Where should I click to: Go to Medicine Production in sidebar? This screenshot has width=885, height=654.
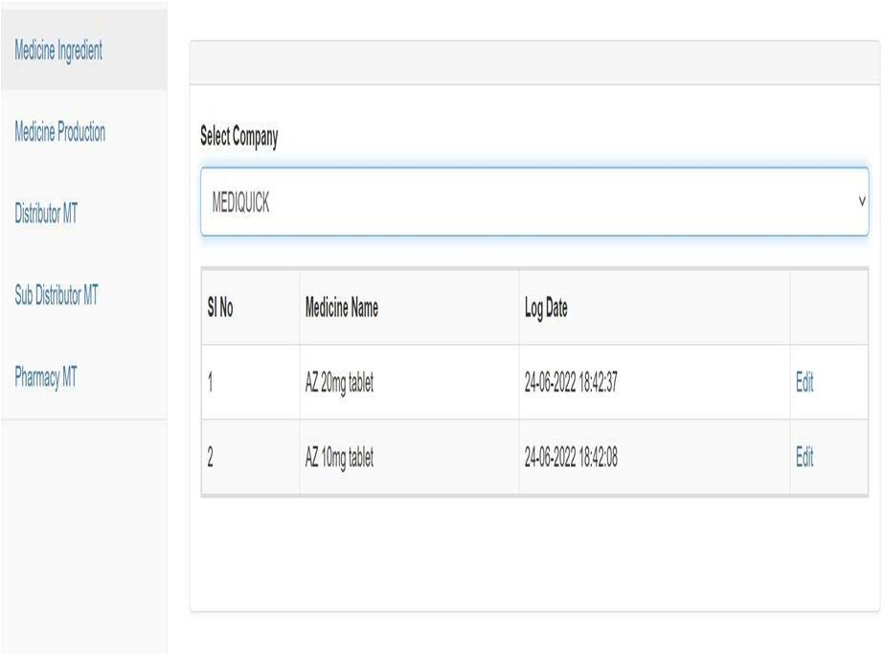point(59,132)
